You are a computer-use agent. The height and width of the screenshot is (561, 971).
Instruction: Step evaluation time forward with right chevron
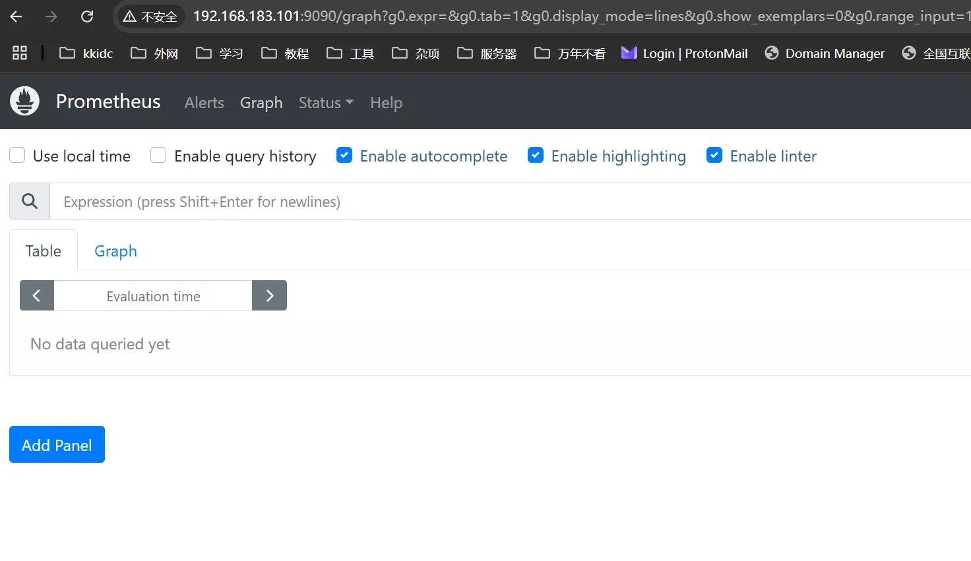click(x=270, y=295)
